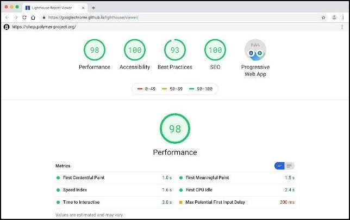Switch metrics to compact view toggle
The height and width of the screenshot is (220, 350).
click(279, 166)
